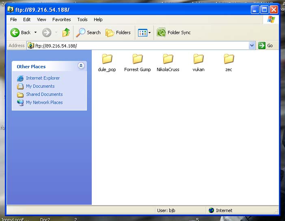Image resolution: width=285 pixels, height=221 pixels.
Task: Open Search with the magnifier icon
Action: click(88, 32)
